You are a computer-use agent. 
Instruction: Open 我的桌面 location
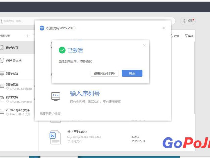17,86
